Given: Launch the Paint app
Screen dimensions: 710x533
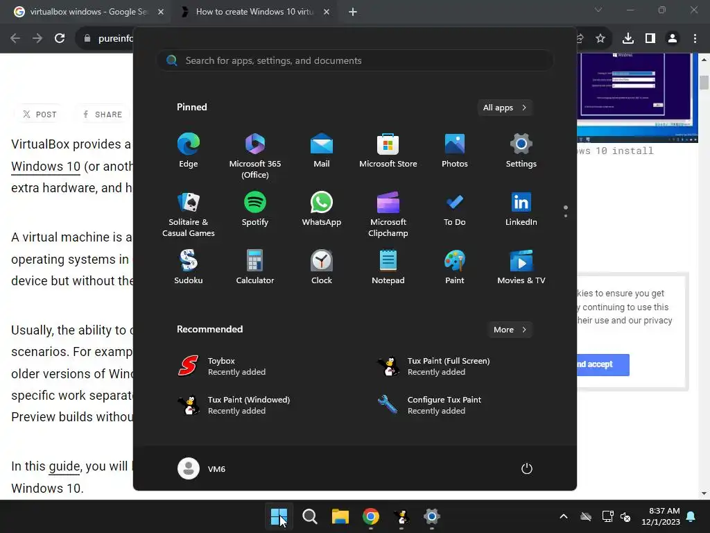Looking at the screenshot, I should coord(455,267).
